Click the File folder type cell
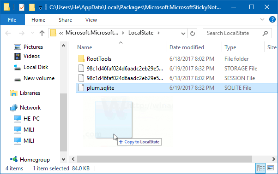 [236, 59]
